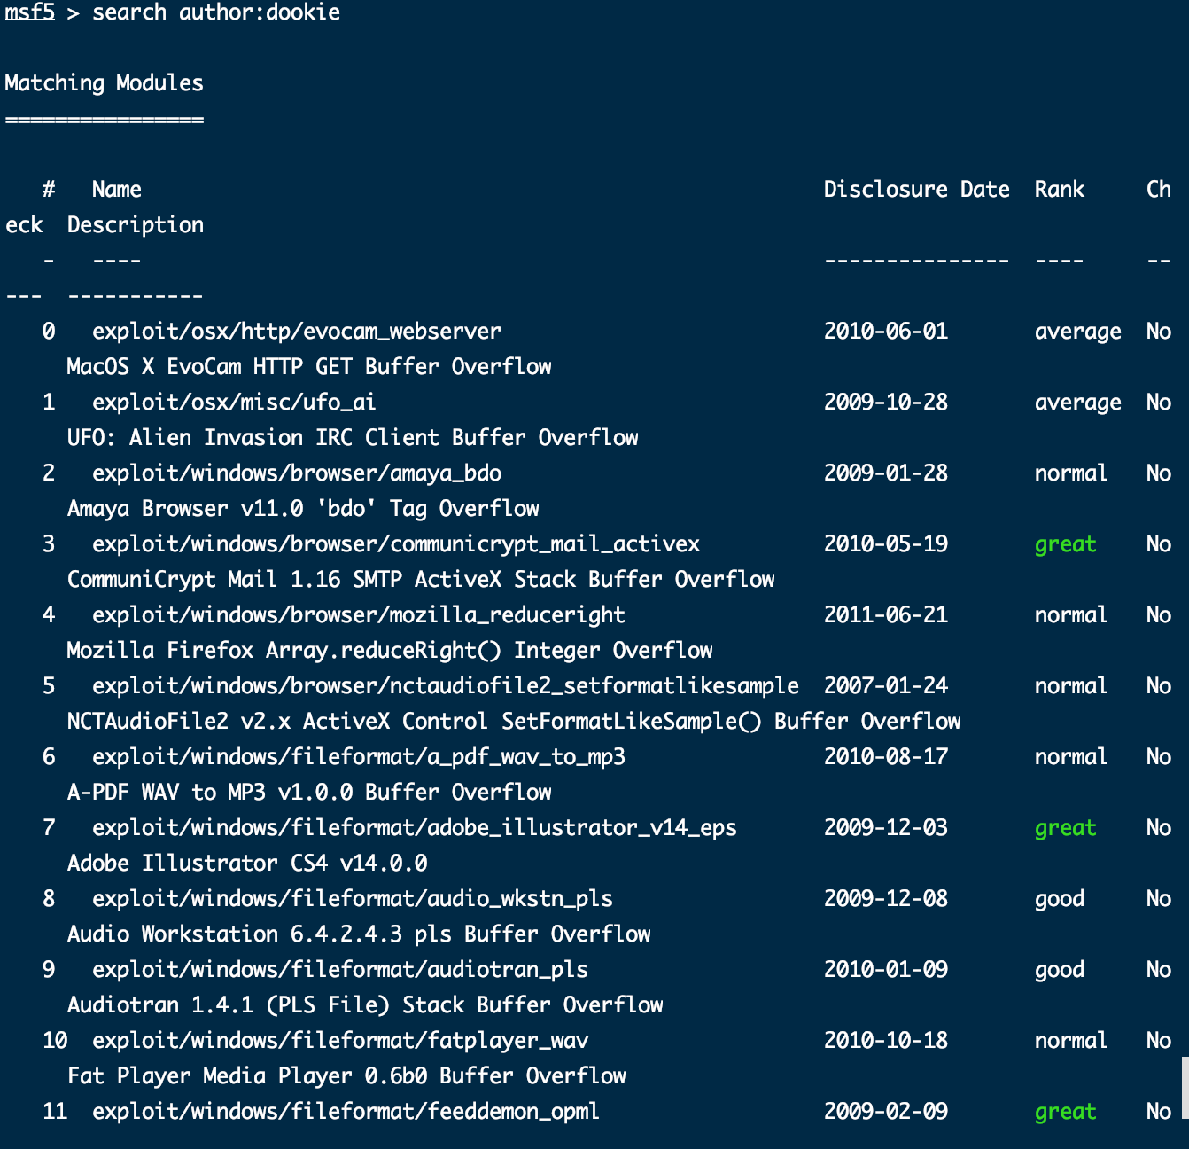This screenshot has height=1149, width=1189.
Task: Click green 'great' rank for feeddemon_opml
Action: [x=1066, y=1113]
